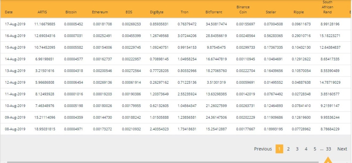The width and height of the screenshot is (352, 163).
Task: Click DigiByte value 1.09240751
Action: click(159, 47)
